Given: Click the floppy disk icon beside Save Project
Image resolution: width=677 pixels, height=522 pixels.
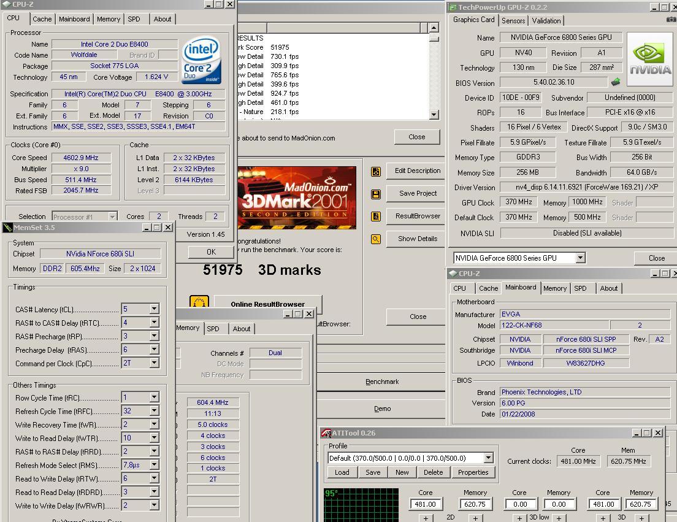Looking at the screenshot, I should click(376, 194).
